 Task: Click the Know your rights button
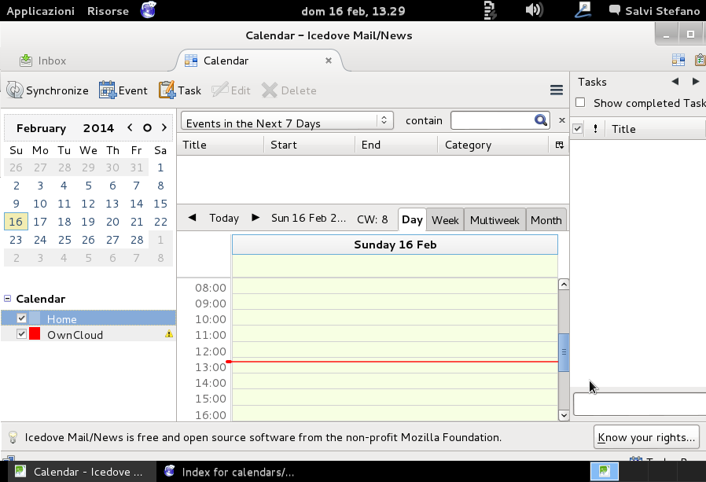646,437
